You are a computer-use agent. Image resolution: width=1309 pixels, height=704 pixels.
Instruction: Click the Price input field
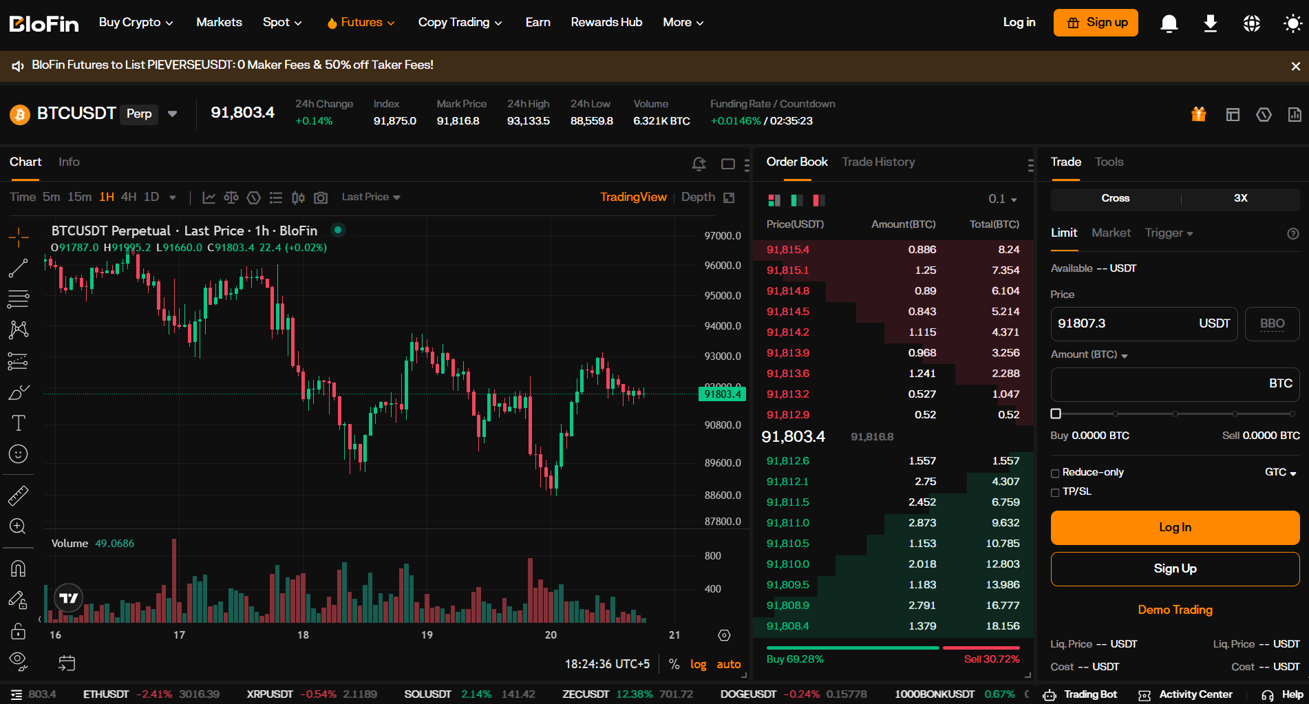(1122, 323)
